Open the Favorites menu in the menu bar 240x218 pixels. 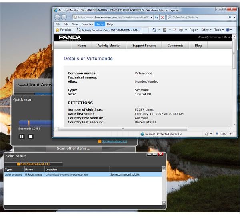[87, 24]
